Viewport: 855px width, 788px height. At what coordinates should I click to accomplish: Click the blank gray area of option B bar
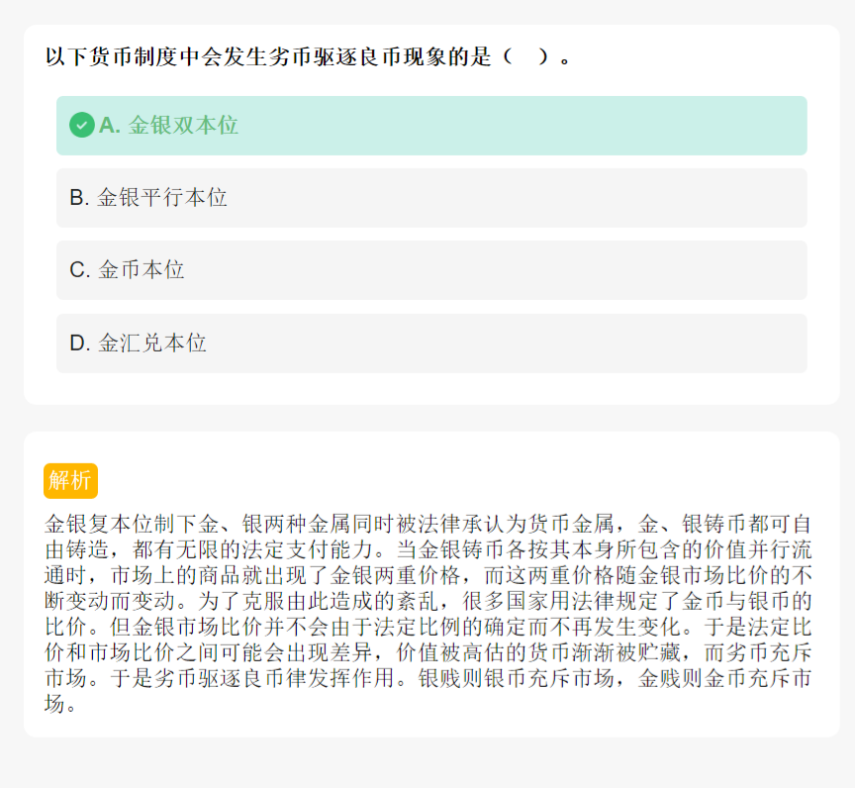(517, 198)
